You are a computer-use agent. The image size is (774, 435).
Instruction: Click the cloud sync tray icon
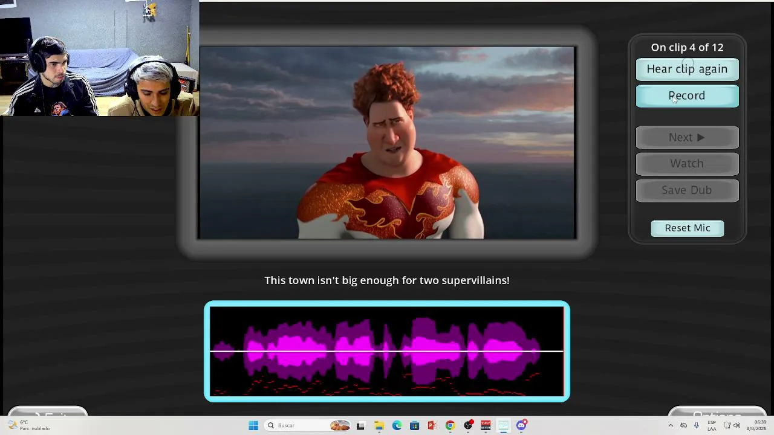click(684, 425)
